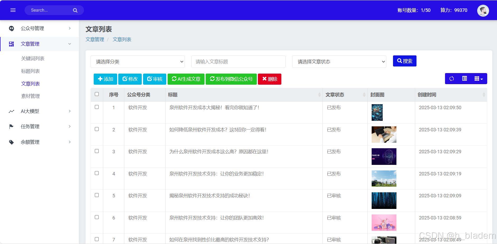Click the 算力: 99370 header text
This screenshot has width=497, height=244.
[454, 10]
